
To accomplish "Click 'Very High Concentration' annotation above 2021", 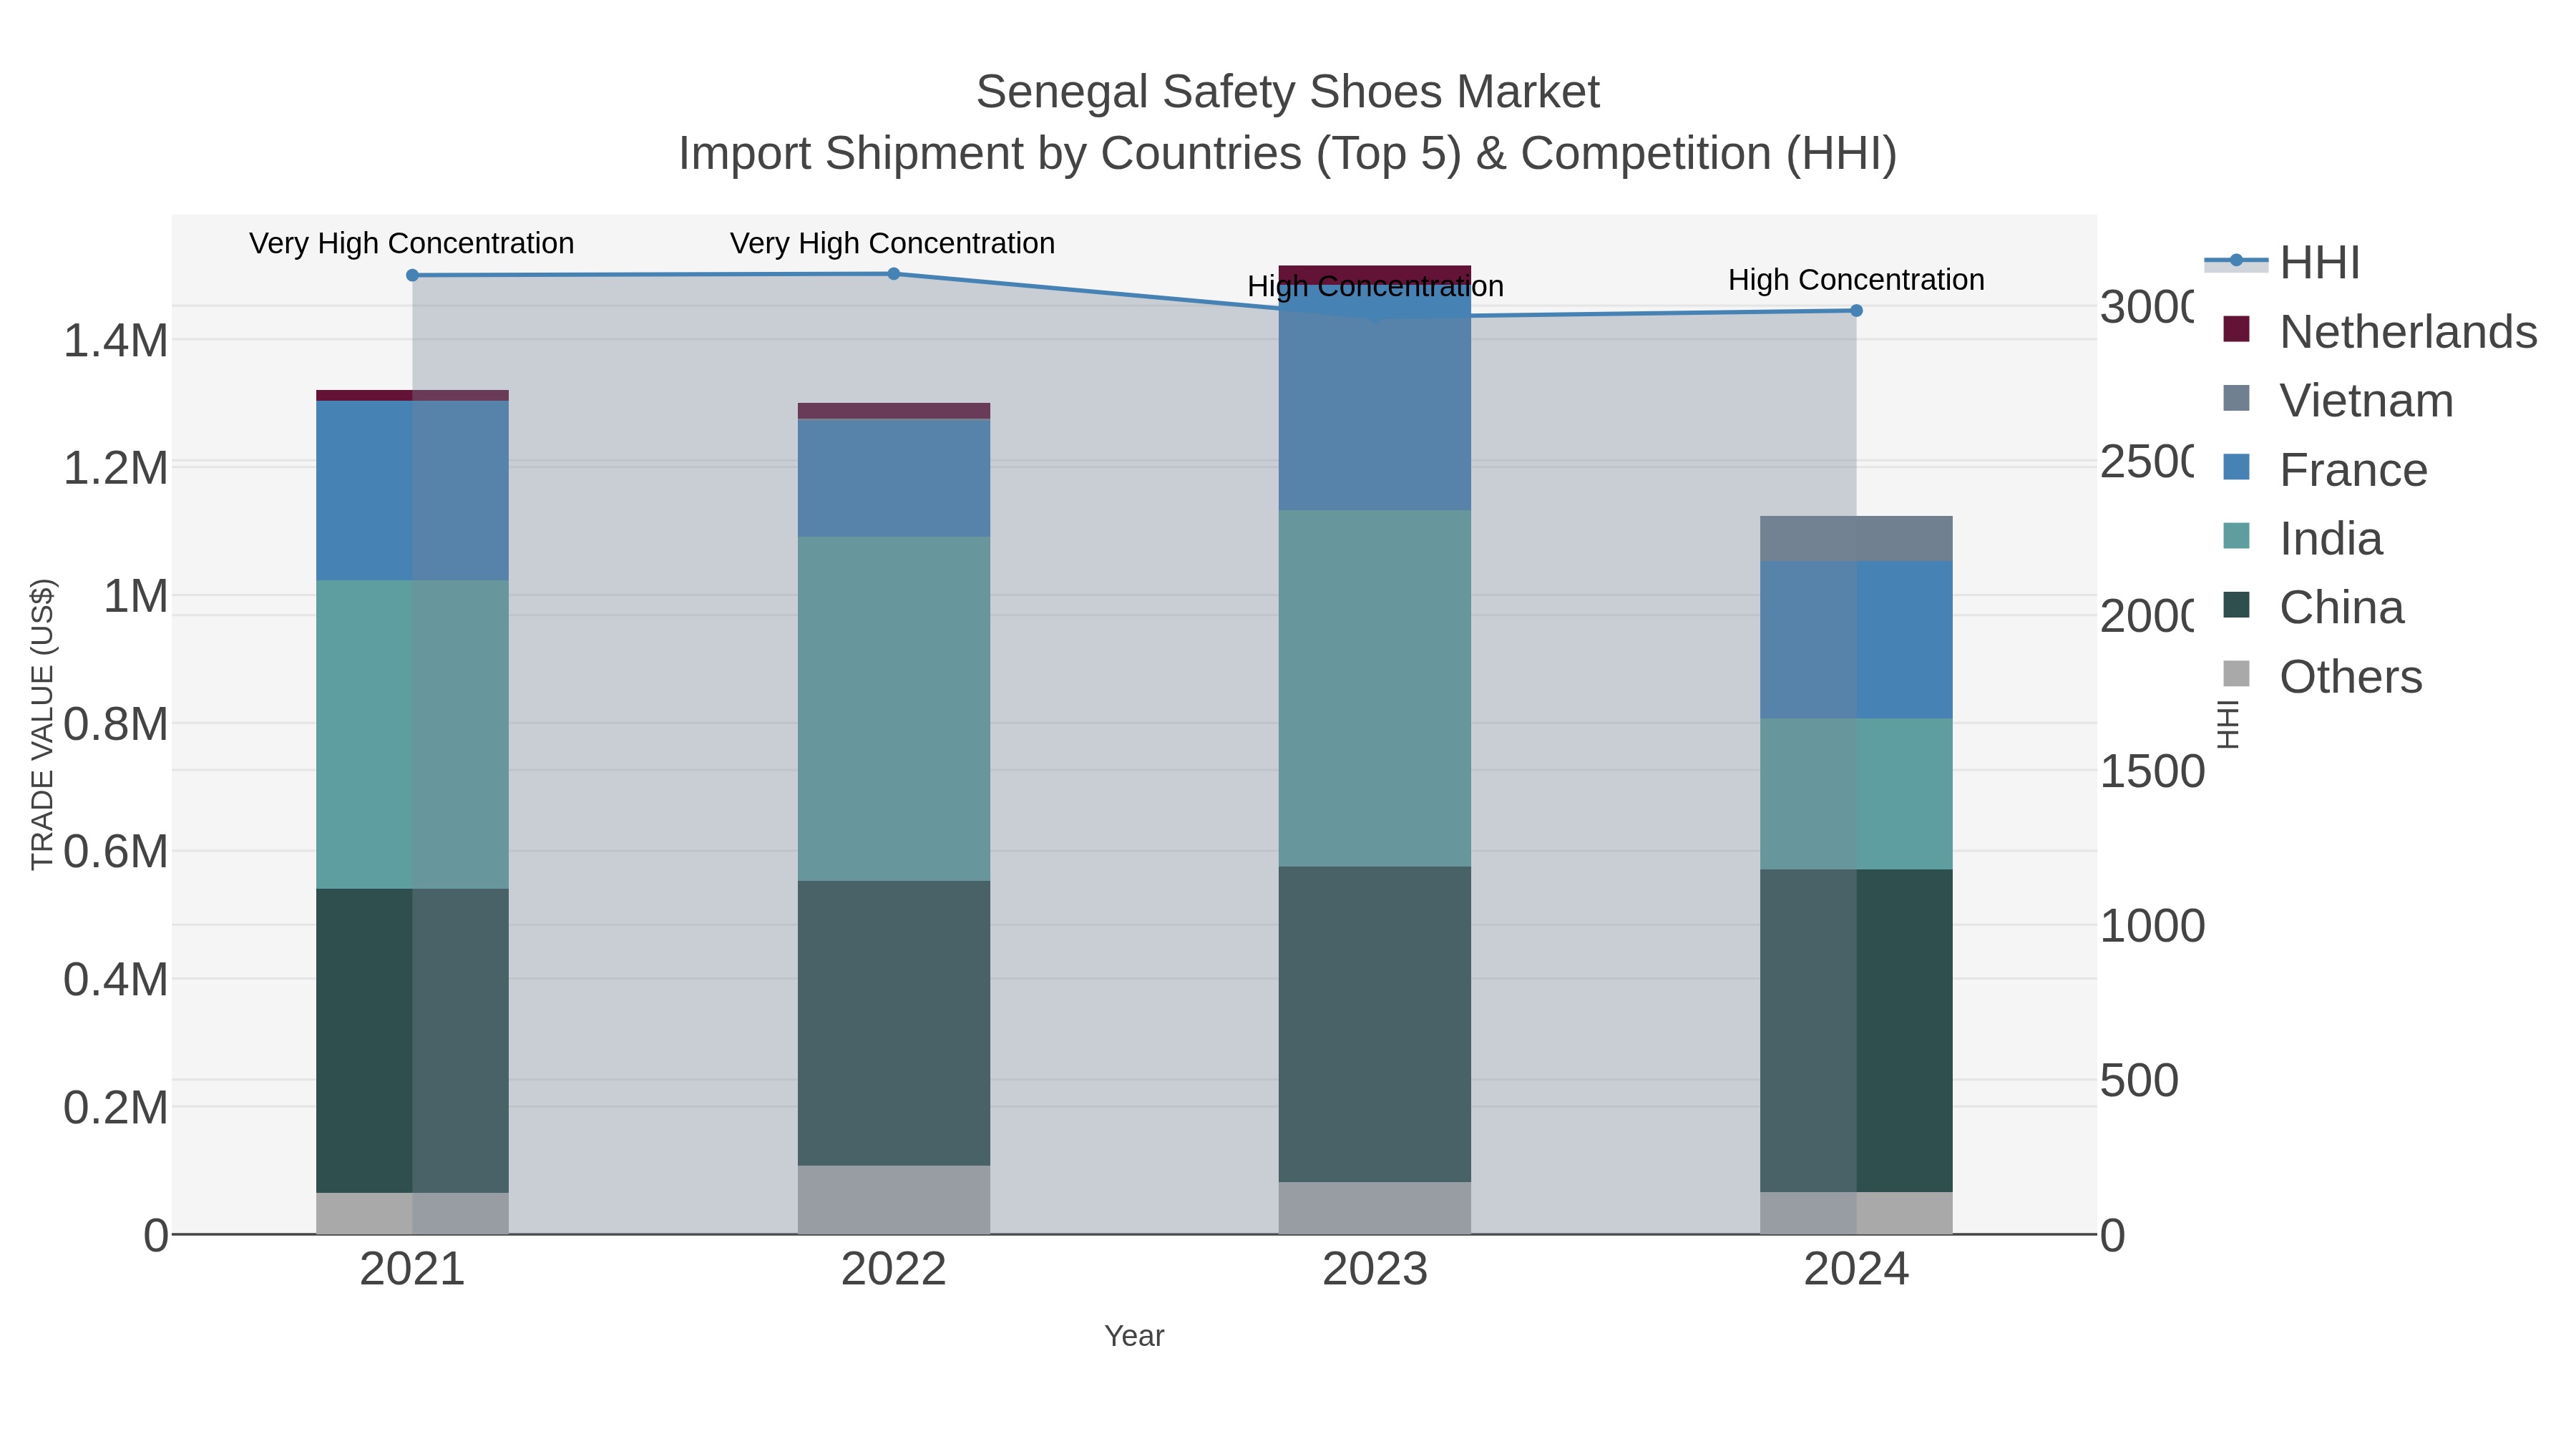I will tap(412, 243).
